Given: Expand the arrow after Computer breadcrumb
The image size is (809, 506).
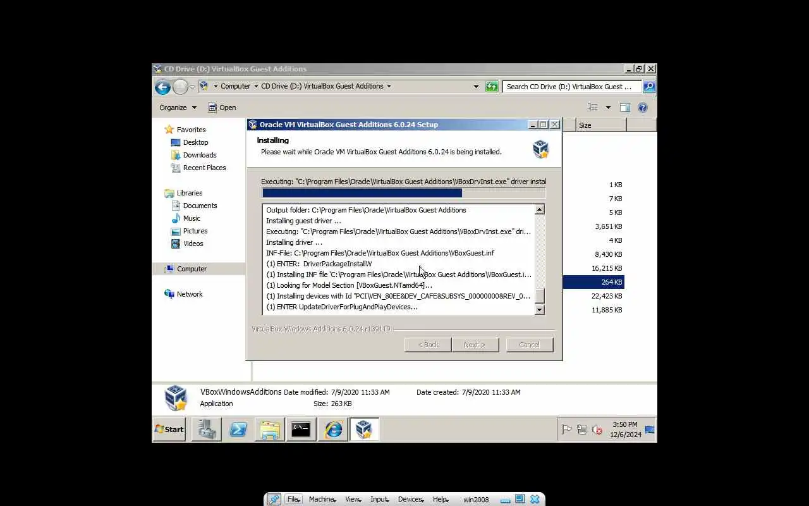Looking at the screenshot, I should pos(256,86).
